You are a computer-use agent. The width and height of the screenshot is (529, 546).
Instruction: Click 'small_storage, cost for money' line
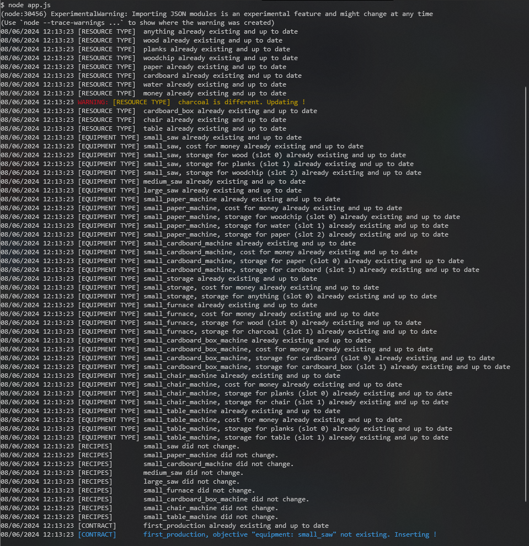click(x=190, y=287)
